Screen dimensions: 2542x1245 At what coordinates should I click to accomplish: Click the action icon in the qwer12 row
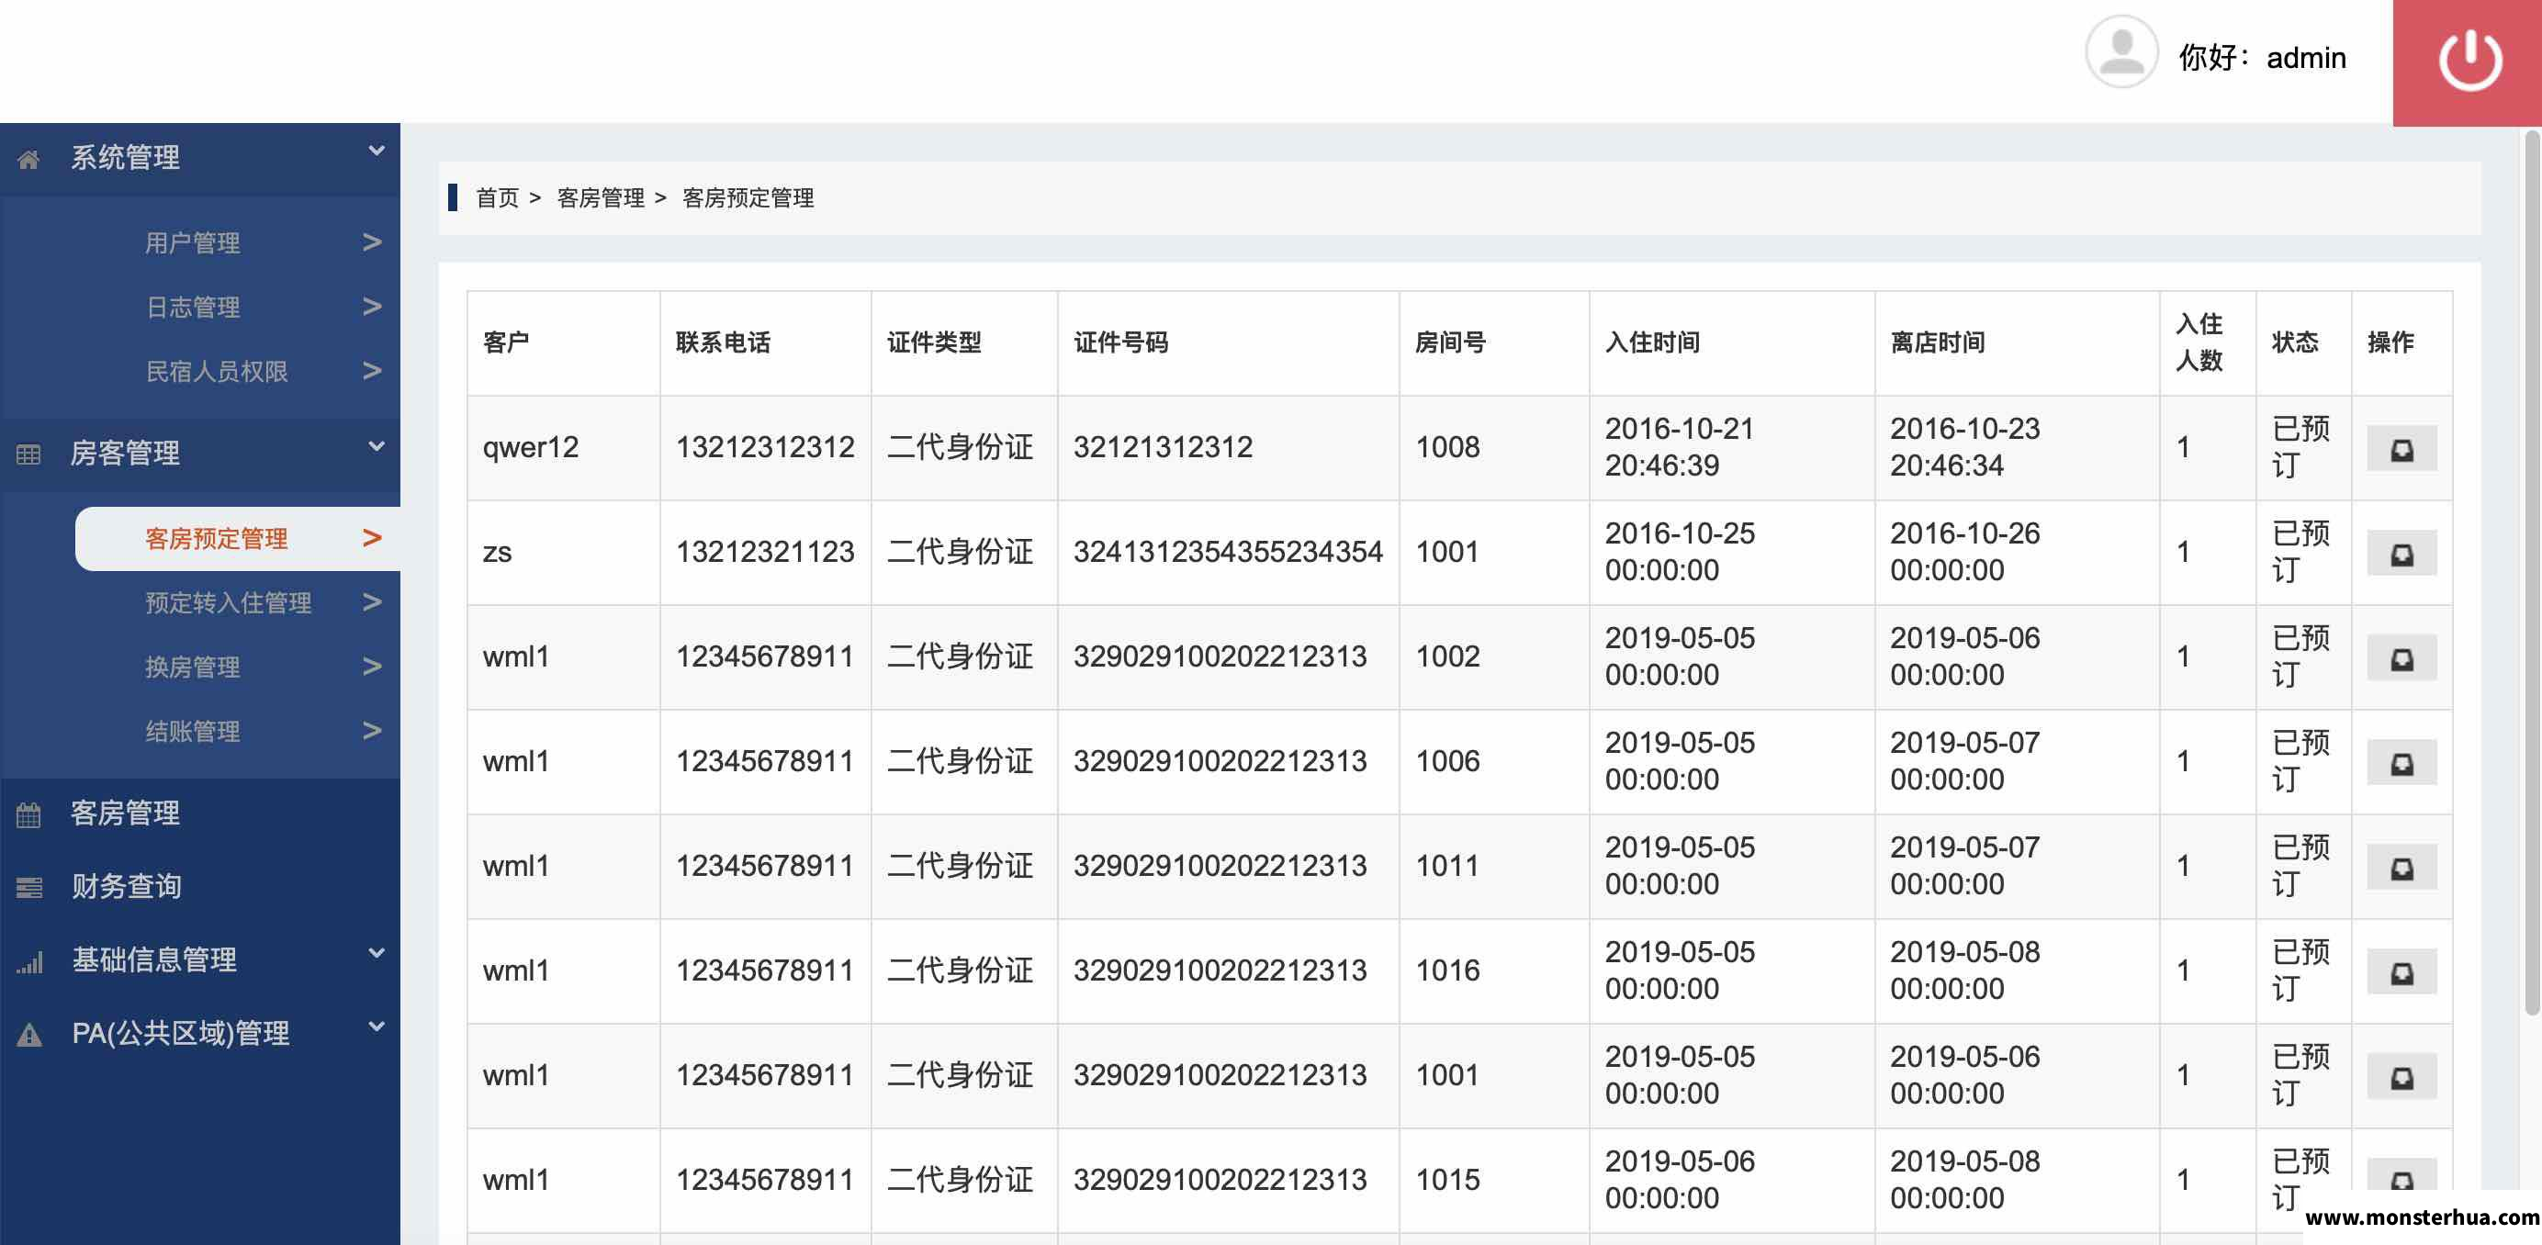coord(2401,450)
